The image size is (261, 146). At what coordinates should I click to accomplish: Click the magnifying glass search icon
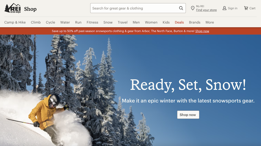coord(181,8)
